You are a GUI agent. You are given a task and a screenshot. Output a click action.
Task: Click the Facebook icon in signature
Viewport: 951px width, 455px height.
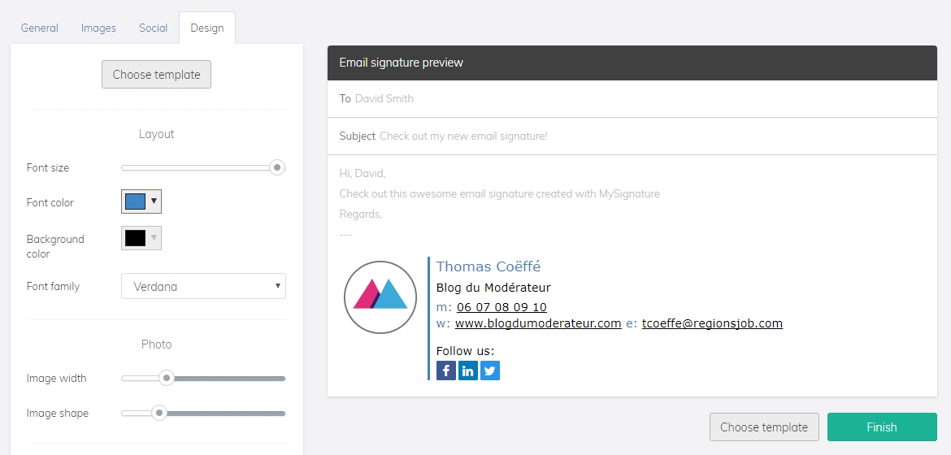click(x=445, y=370)
